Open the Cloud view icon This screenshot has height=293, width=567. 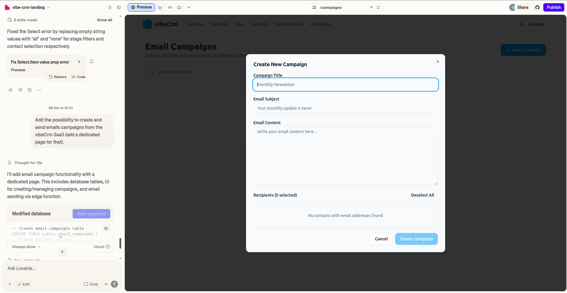(179, 7)
